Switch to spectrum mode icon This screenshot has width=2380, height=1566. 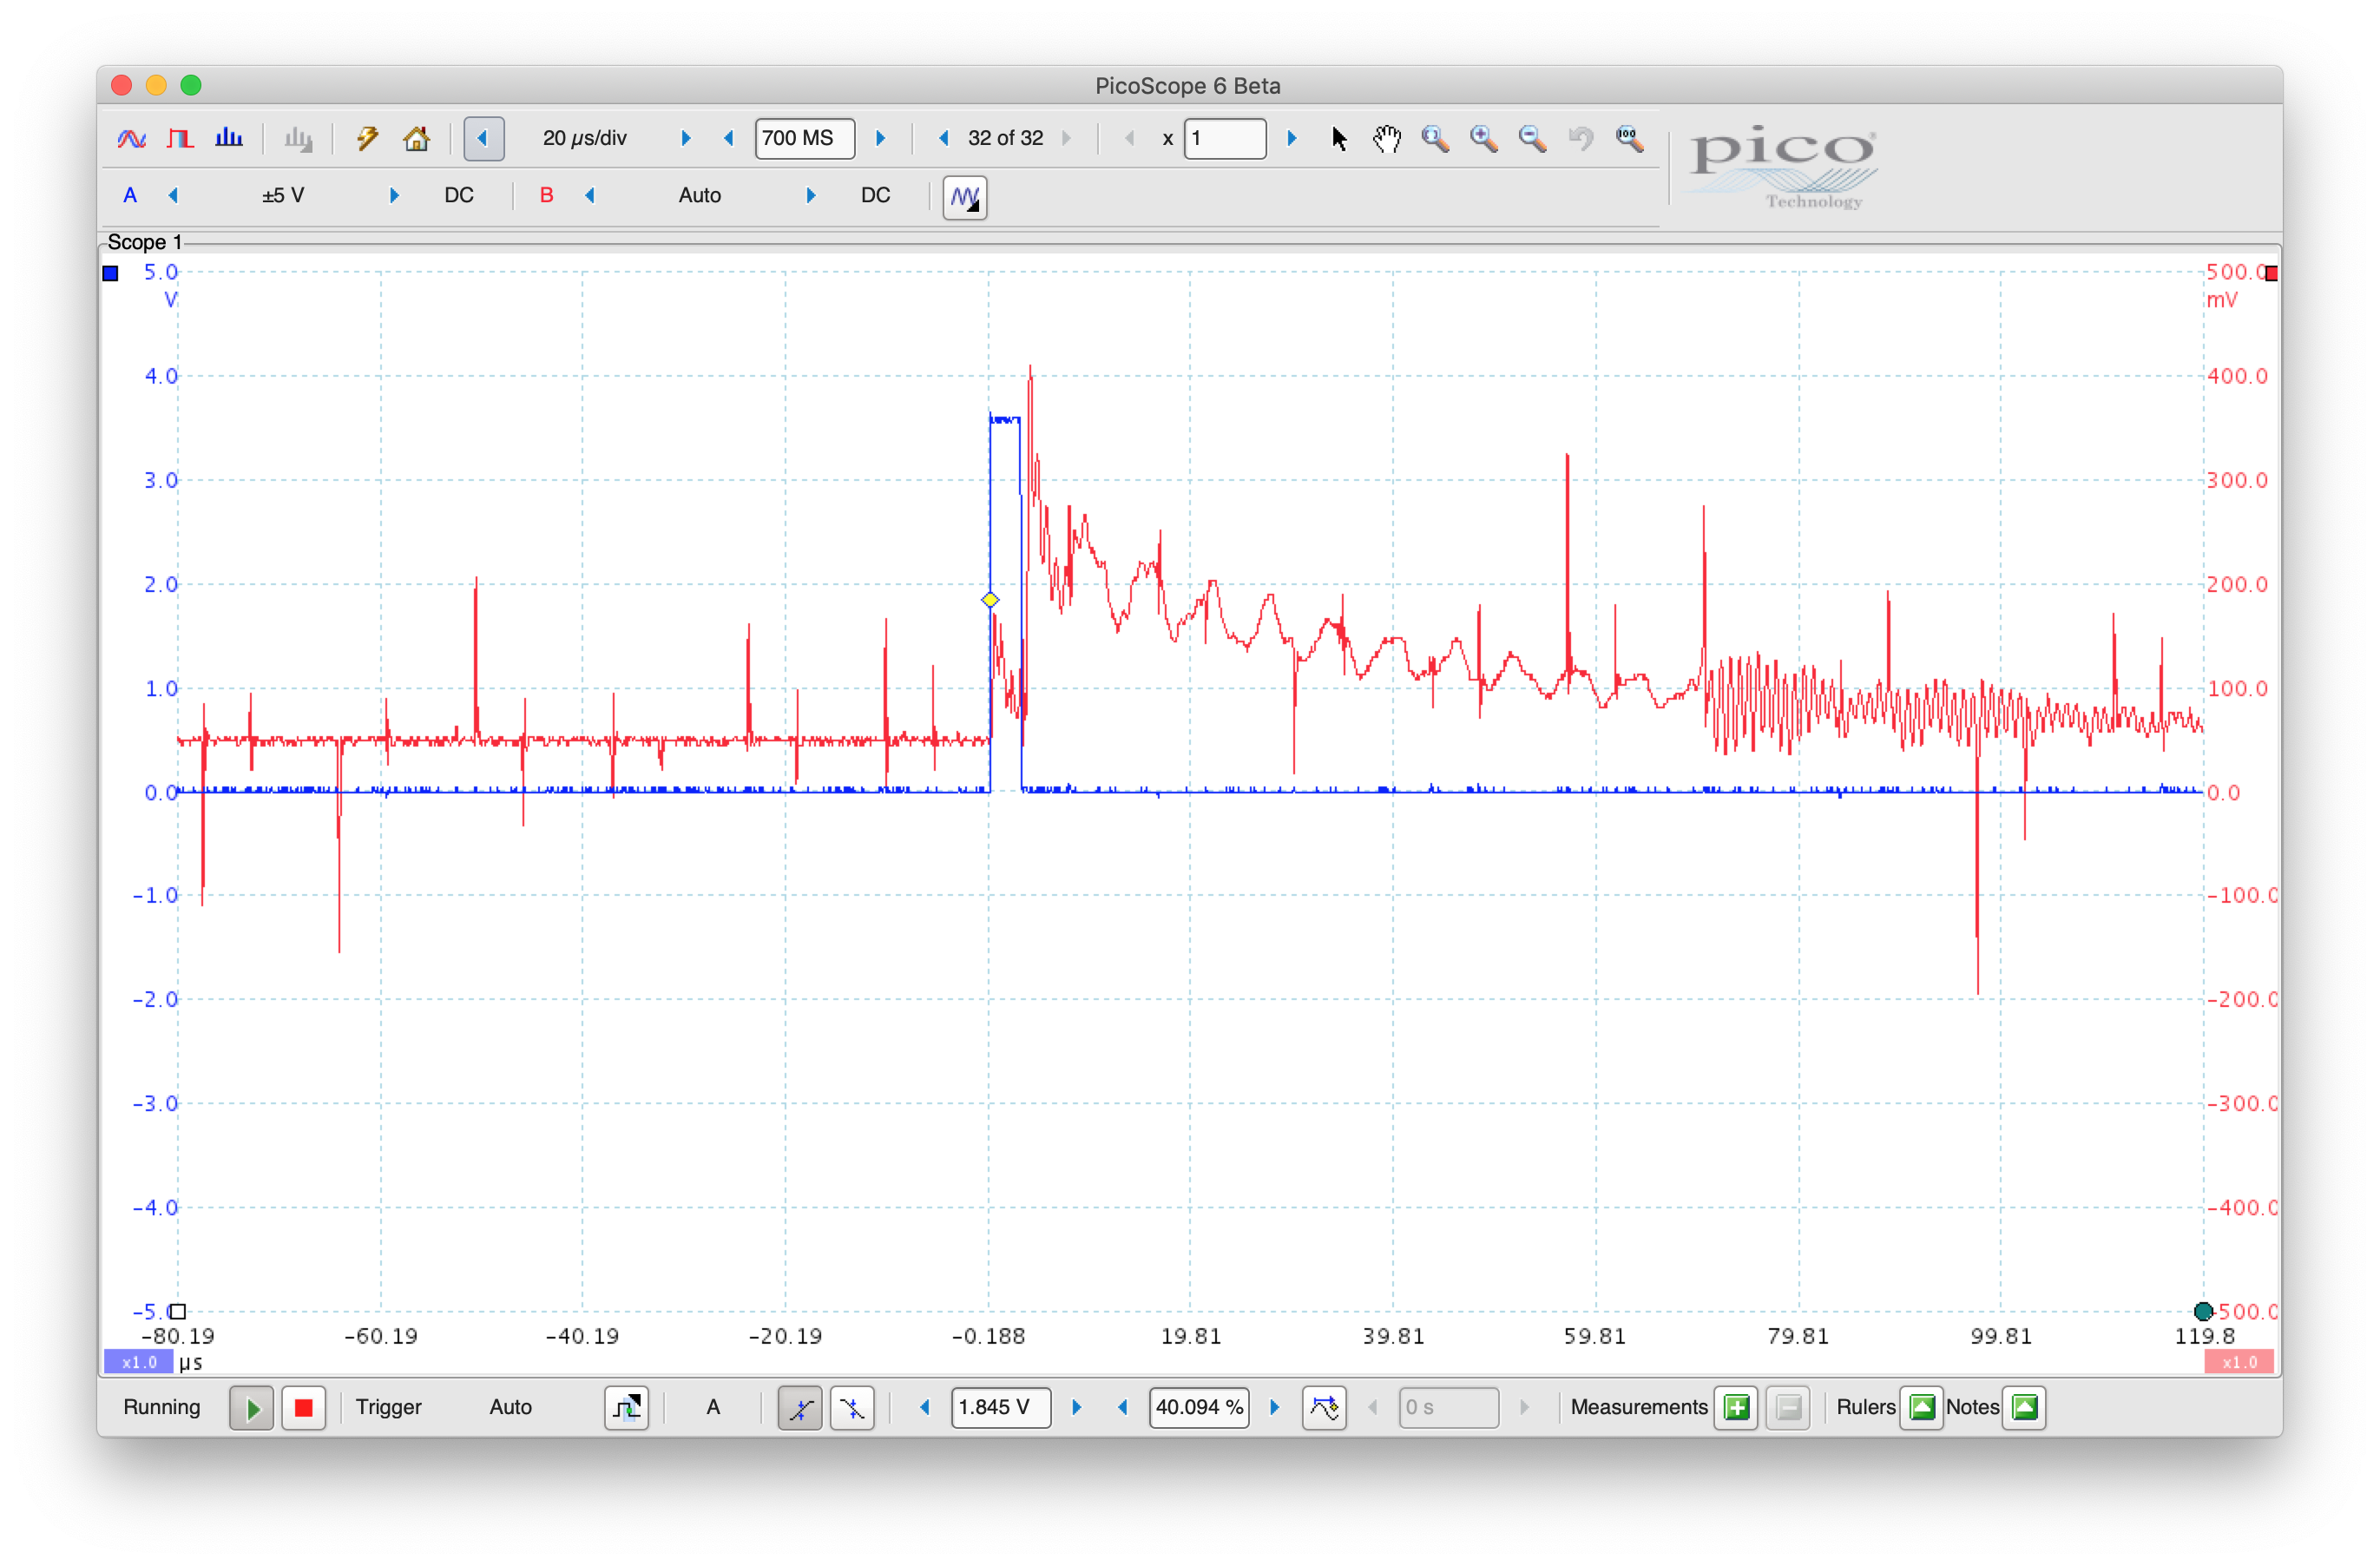229,138
